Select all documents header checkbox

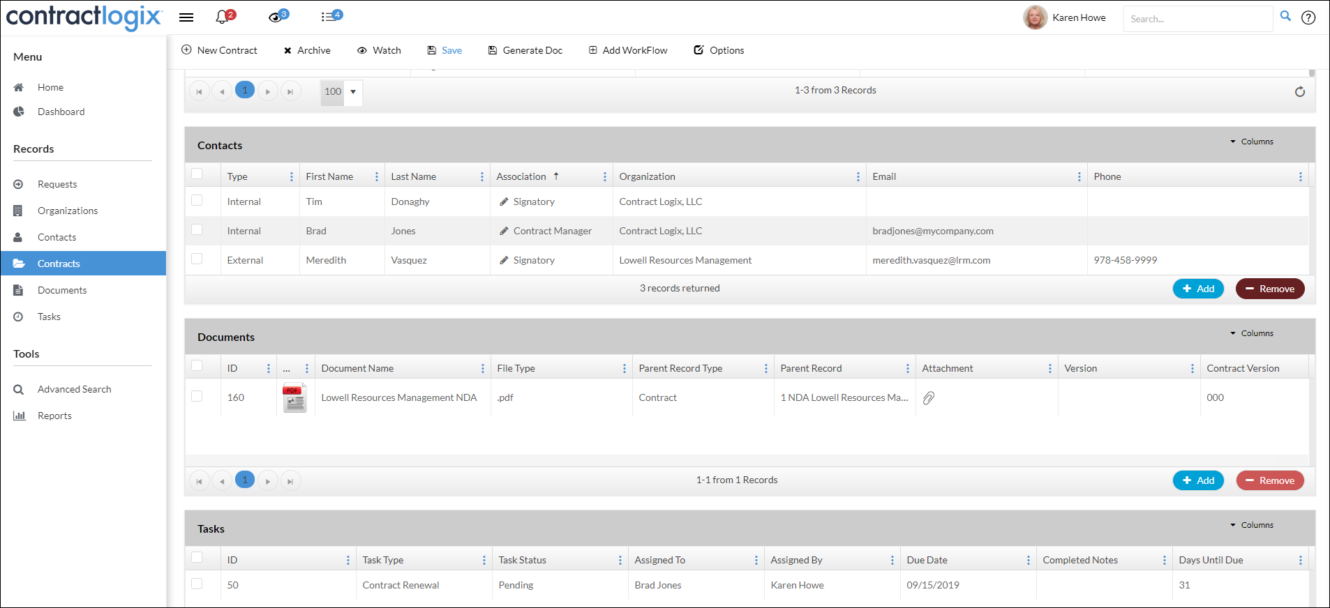[197, 365]
